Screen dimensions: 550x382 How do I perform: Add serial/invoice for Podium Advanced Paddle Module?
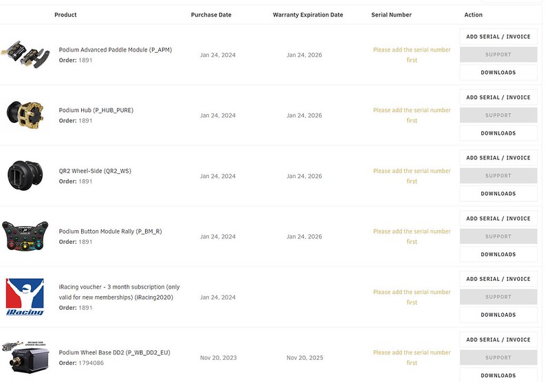click(498, 36)
